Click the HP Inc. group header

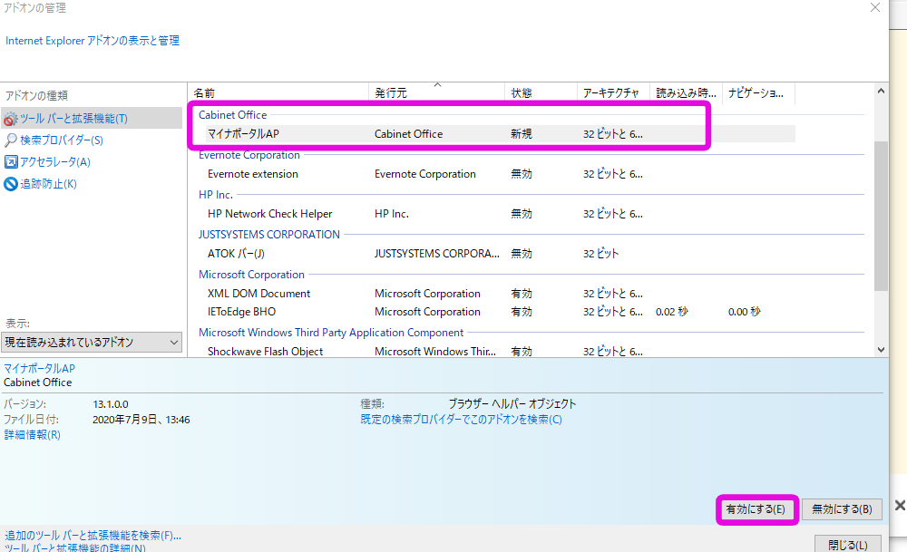[x=216, y=195]
